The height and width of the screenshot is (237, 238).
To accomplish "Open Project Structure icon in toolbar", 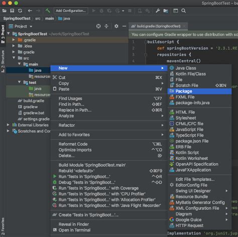I will click(x=166, y=11).
